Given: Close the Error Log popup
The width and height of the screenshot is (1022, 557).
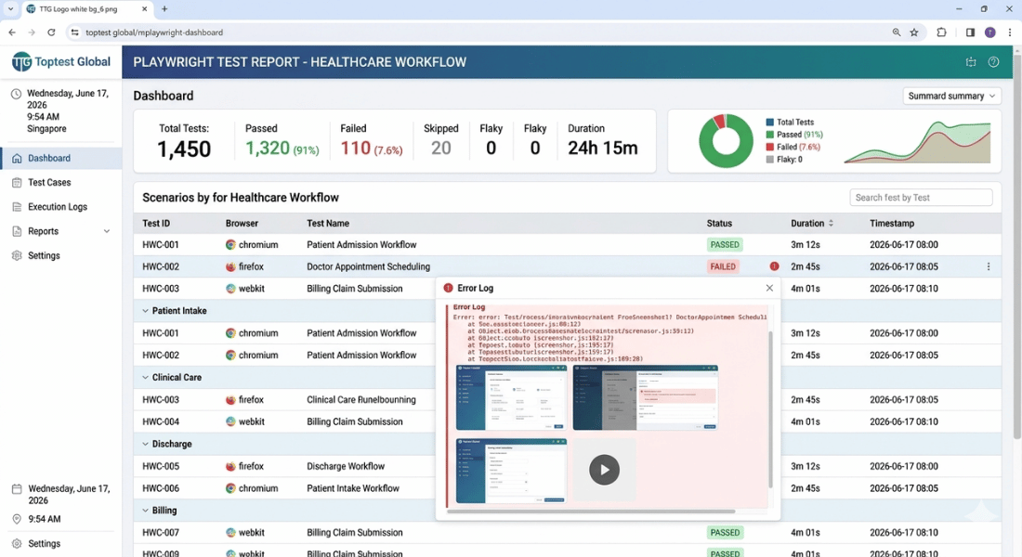Looking at the screenshot, I should click(x=770, y=288).
